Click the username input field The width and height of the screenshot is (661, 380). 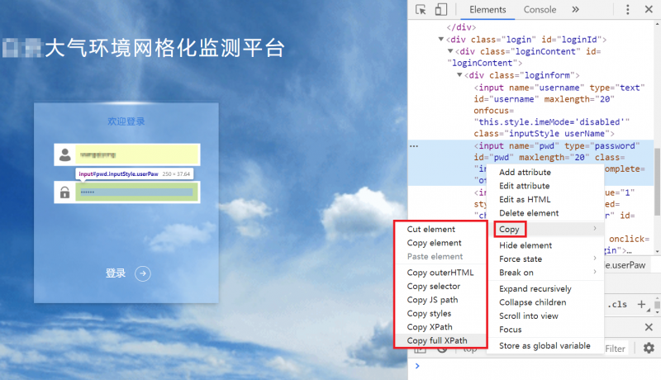[136, 154]
